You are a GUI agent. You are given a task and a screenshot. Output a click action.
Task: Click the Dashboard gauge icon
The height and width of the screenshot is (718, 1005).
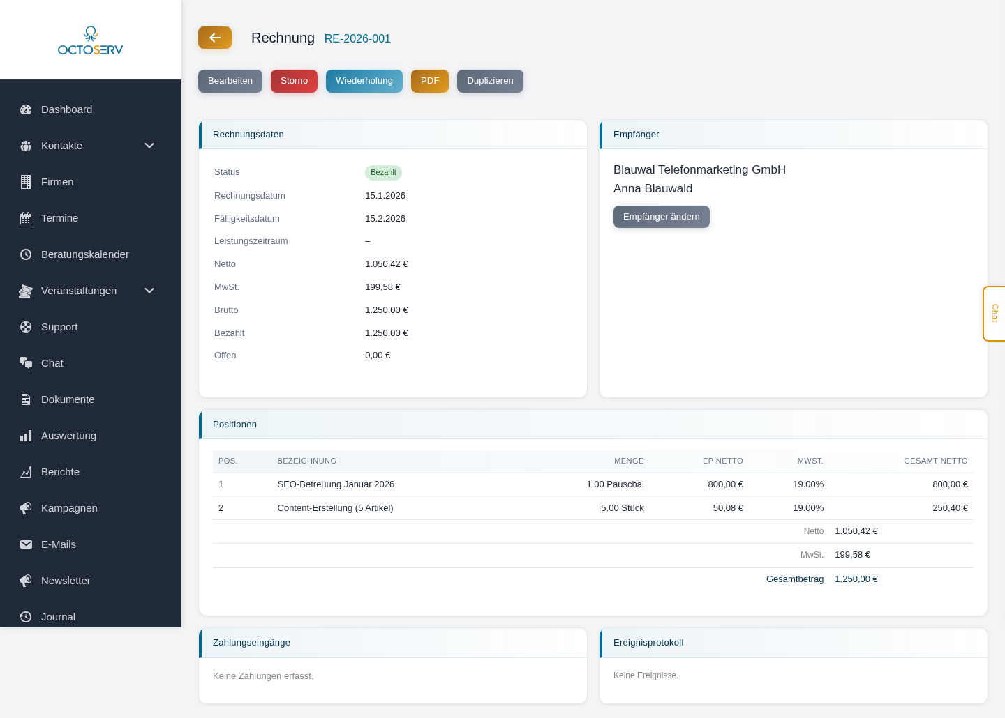[26, 109]
